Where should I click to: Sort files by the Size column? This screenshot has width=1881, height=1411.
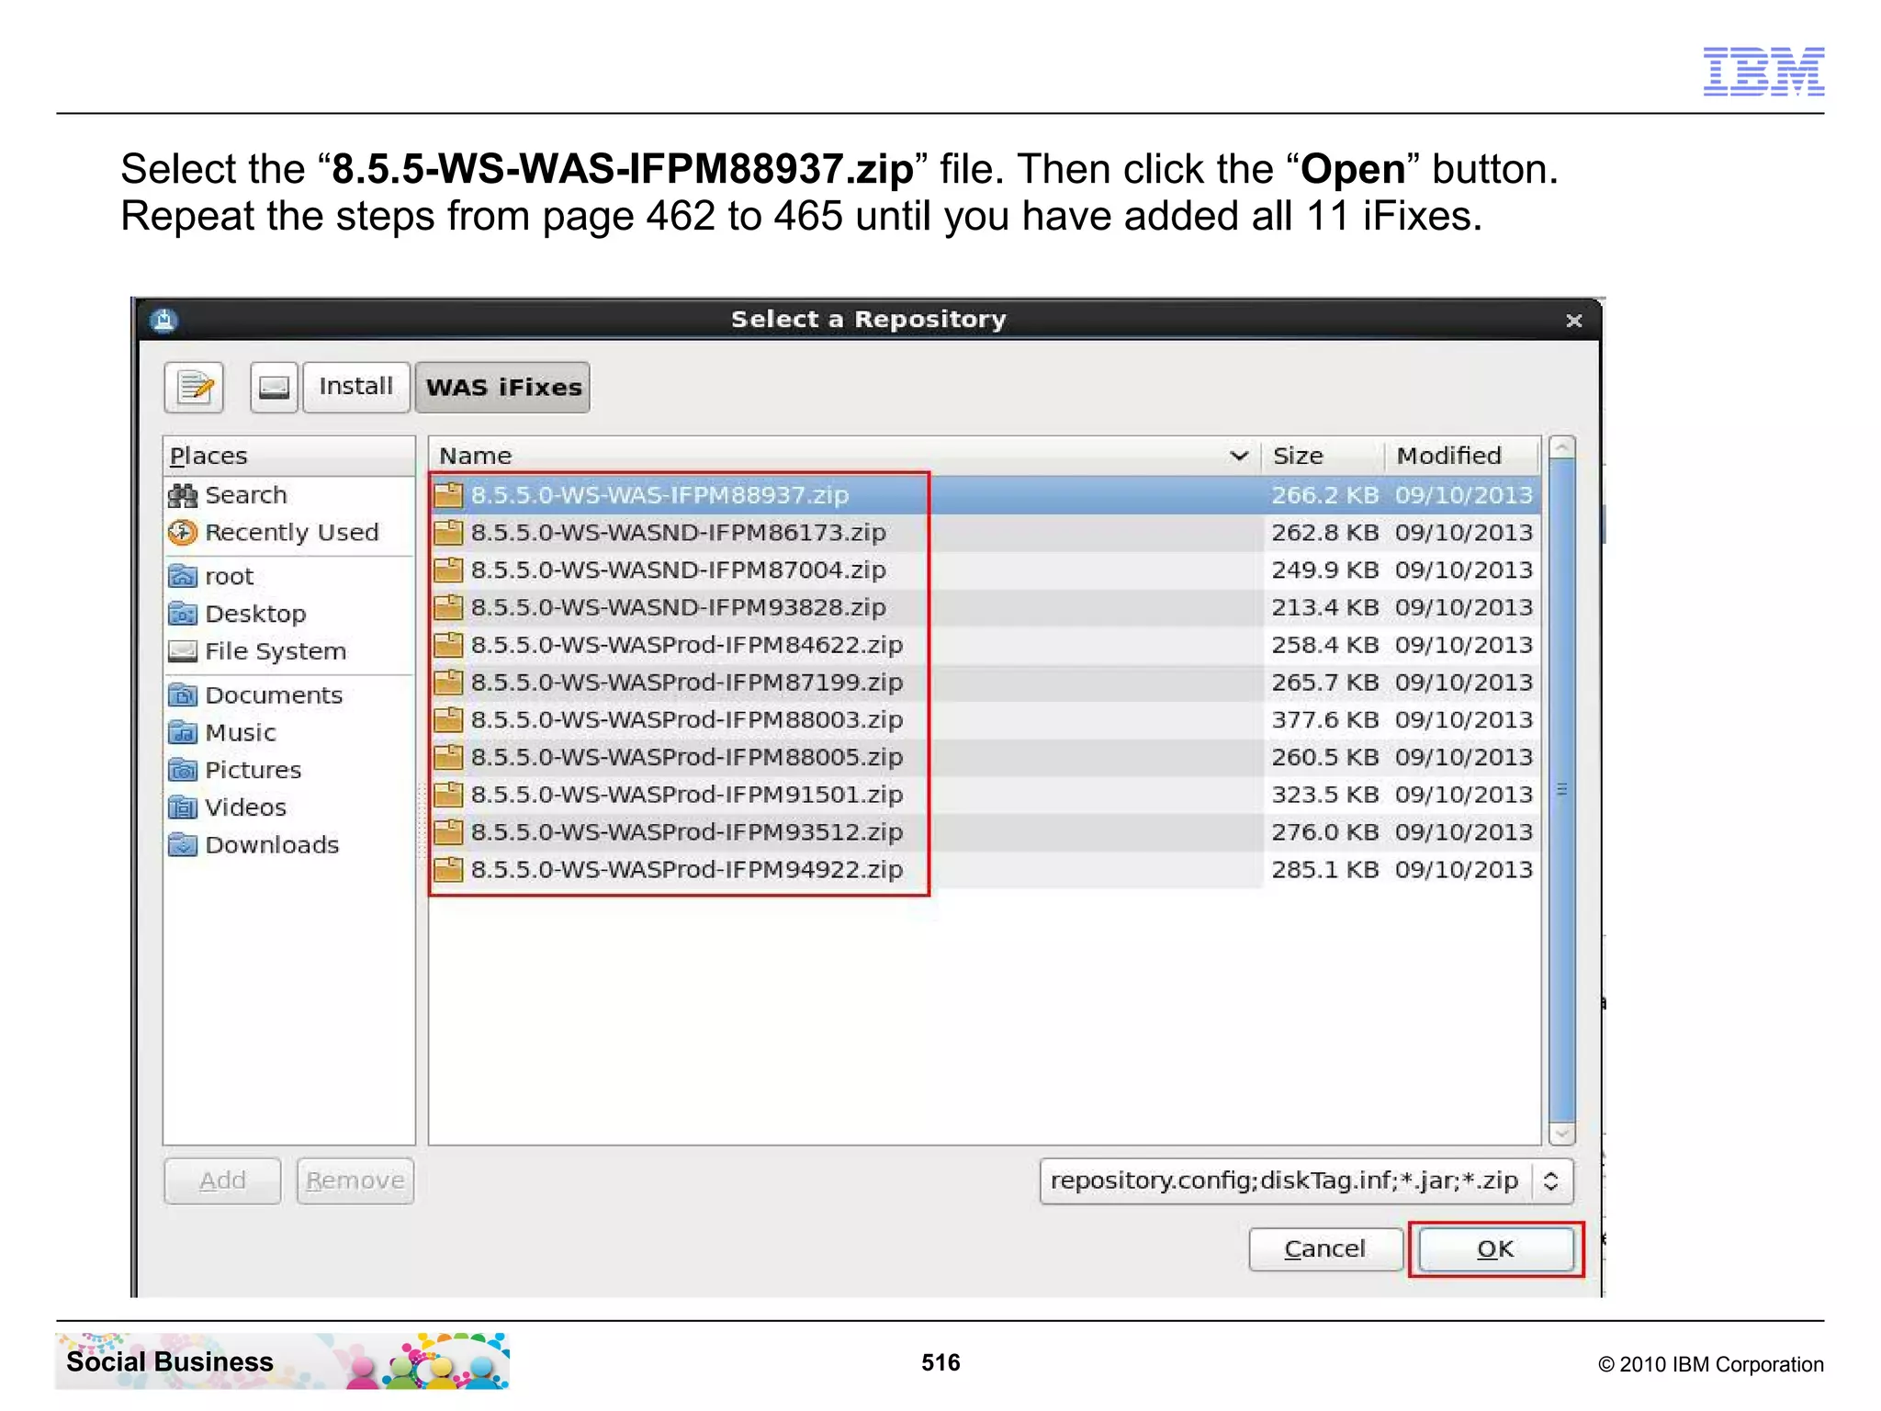pyautogui.click(x=1322, y=456)
